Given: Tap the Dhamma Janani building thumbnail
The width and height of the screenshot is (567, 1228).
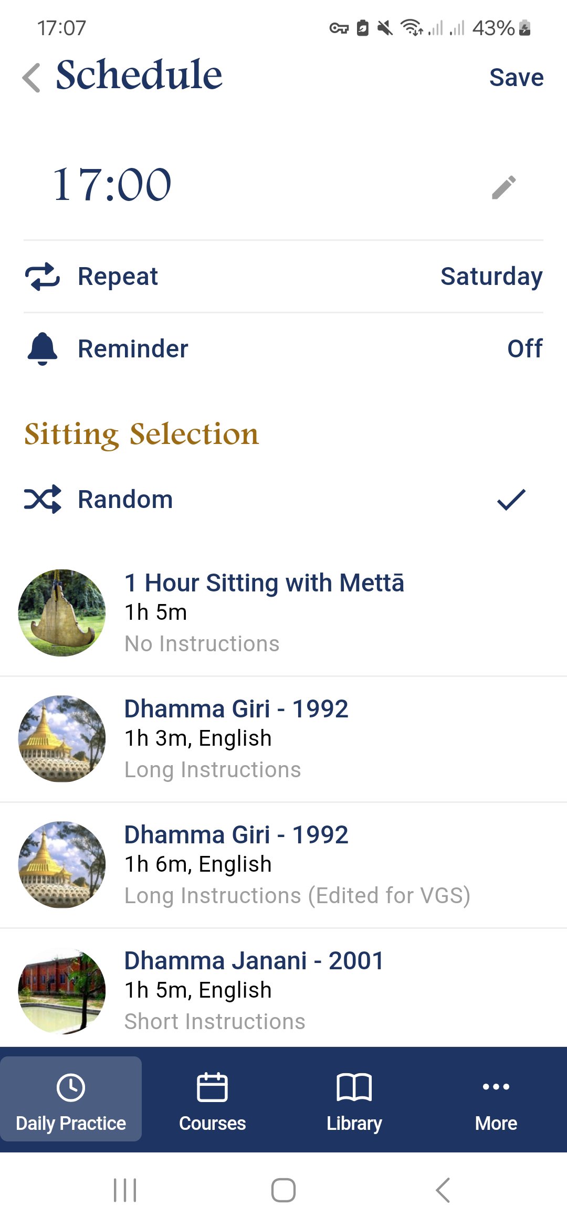Looking at the screenshot, I should click(62, 991).
